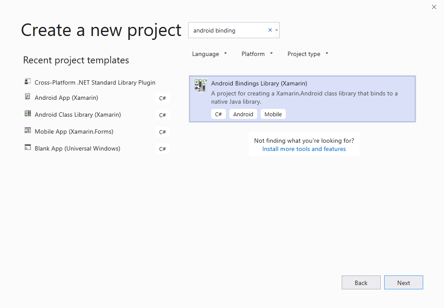
Task: Click the Cross-Platform .NET Standard Library Plugin icon
Action: pyautogui.click(x=28, y=82)
